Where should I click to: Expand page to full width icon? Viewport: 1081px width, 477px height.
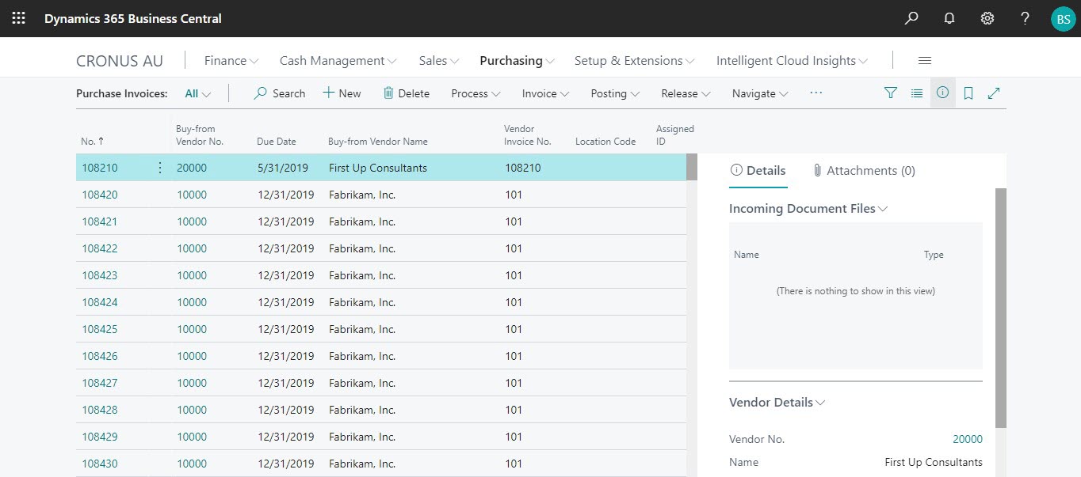pyautogui.click(x=994, y=93)
